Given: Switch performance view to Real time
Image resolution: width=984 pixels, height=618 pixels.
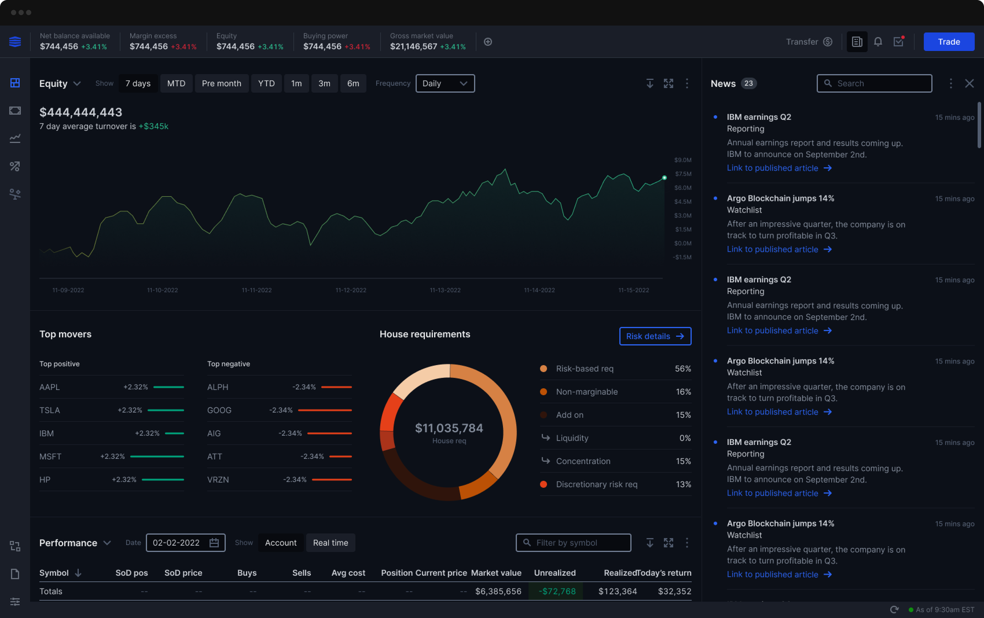Looking at the screenshot, I should pos(331,543).
